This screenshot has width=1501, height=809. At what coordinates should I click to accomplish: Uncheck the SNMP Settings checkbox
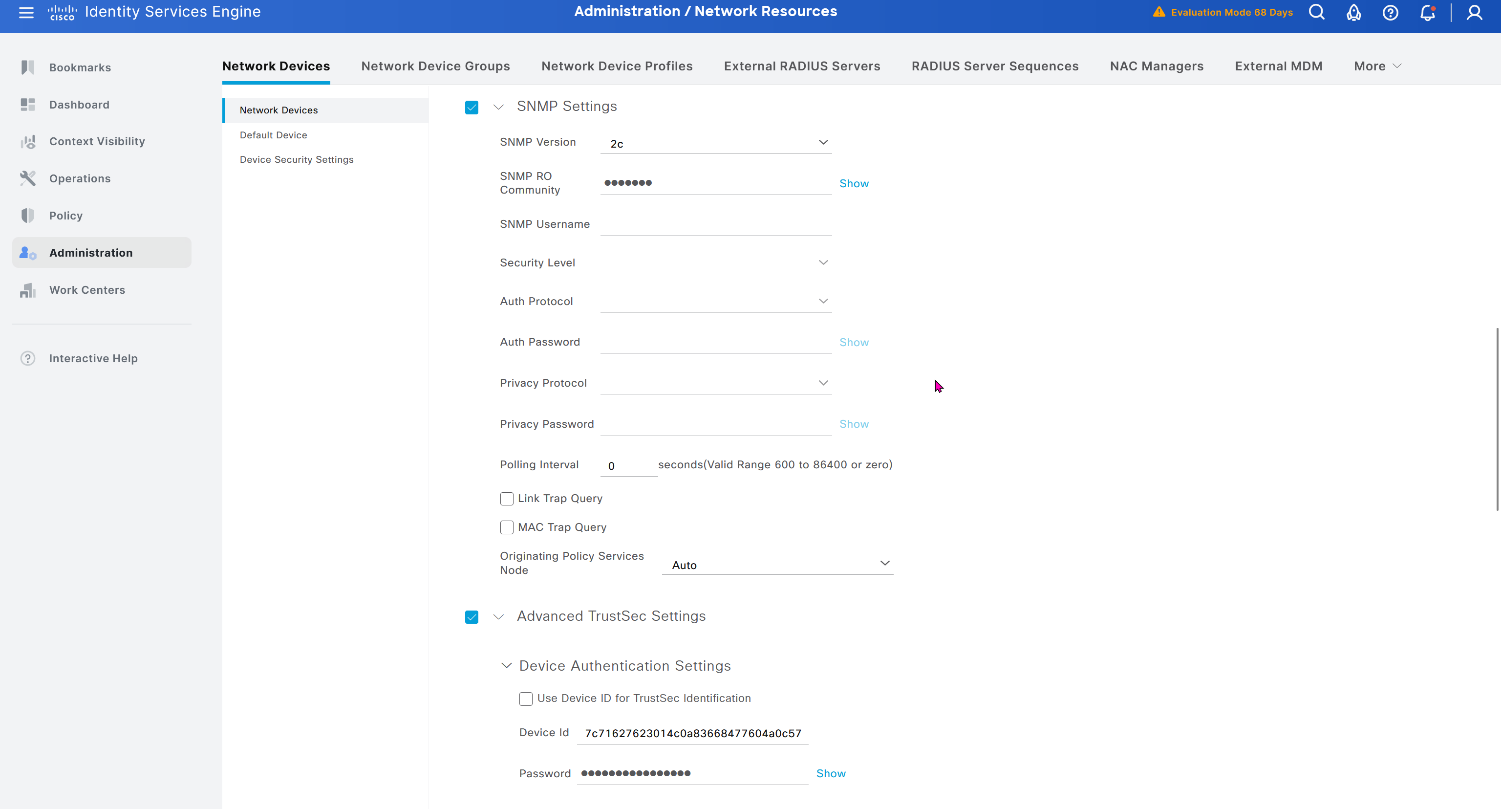[472, 107]
